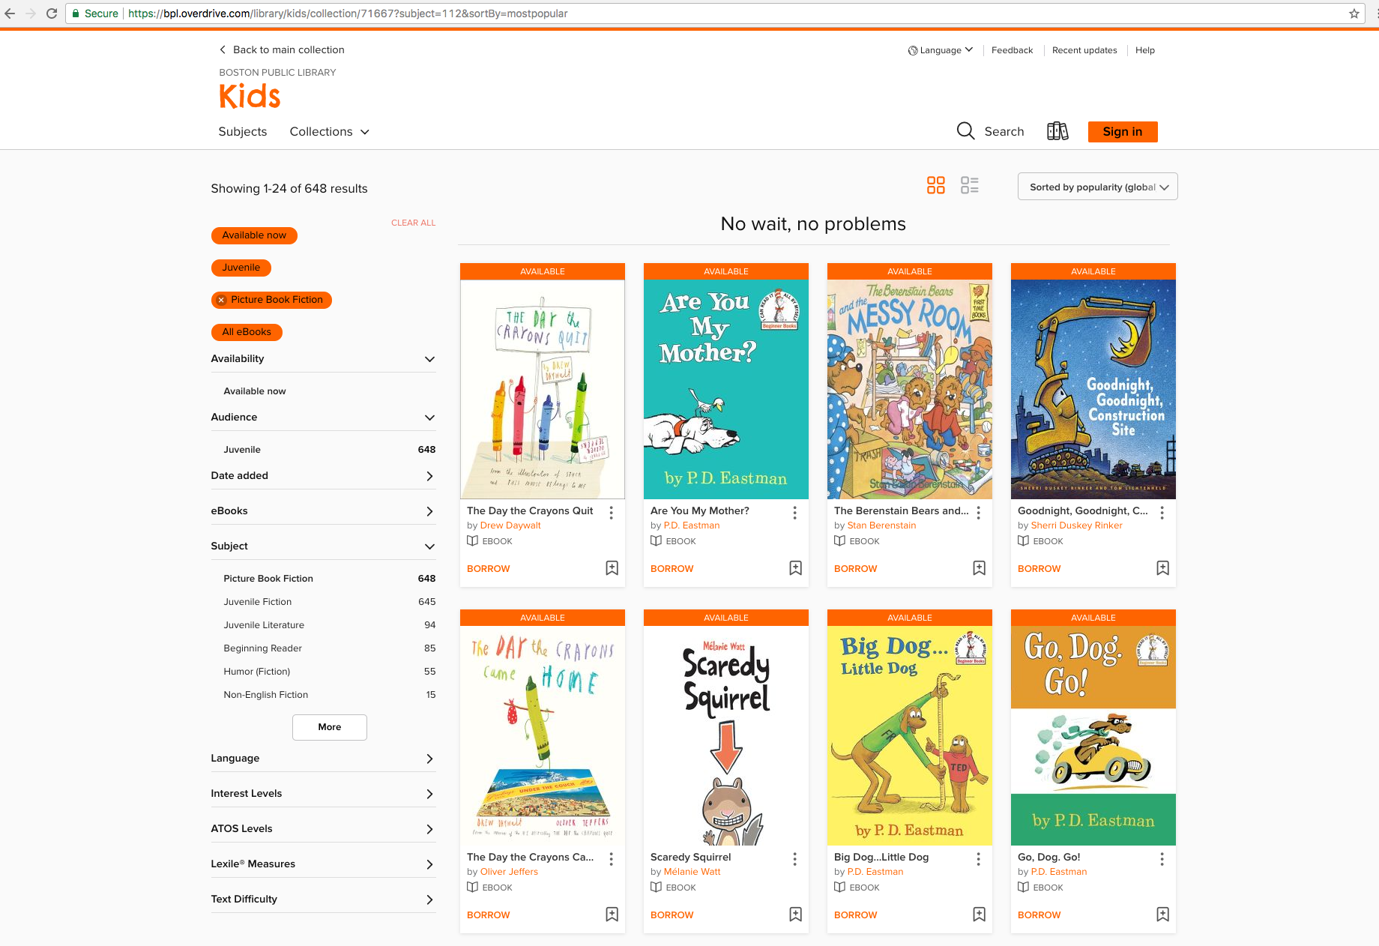Image resolution: width=1379 pixels, height=946 pixels.
Task: Remove the Picture Book Fiction filter
Action: (x=221, y=300)
